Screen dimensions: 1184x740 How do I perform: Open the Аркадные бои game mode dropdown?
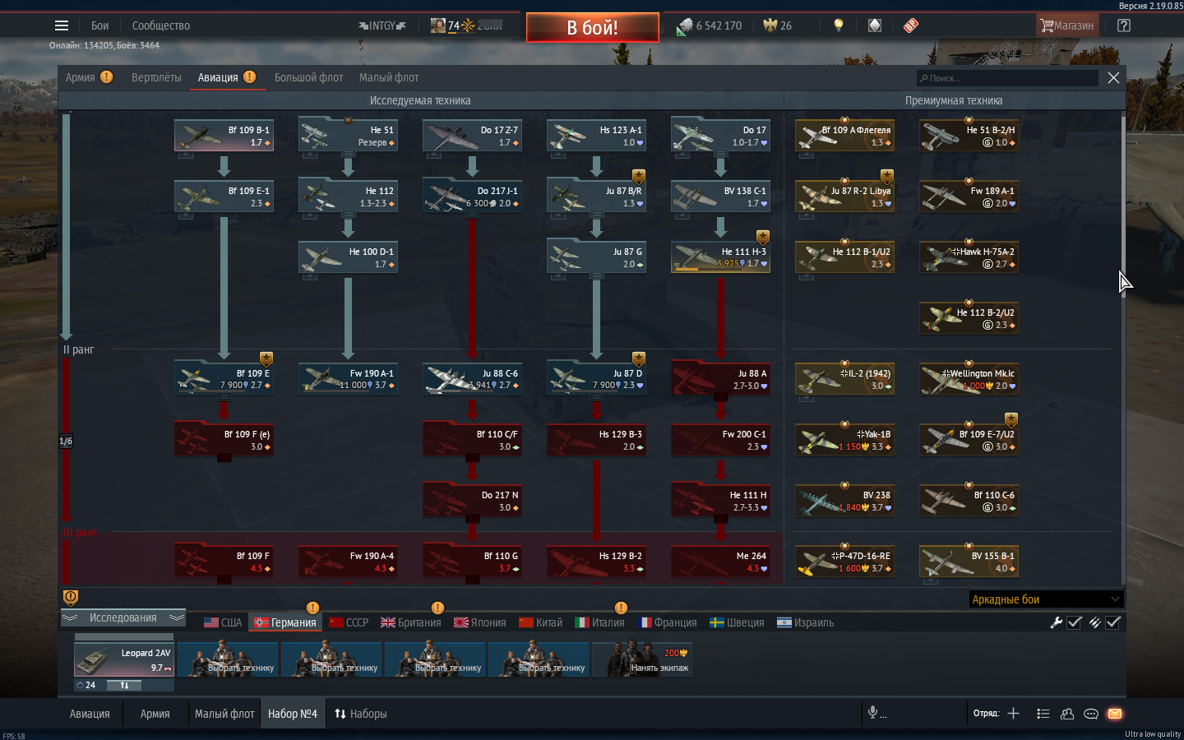pyautogui.click(x=1046, y=599)
